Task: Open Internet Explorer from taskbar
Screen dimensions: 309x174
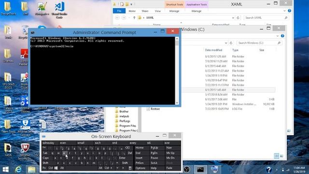Action: (18, 170)
